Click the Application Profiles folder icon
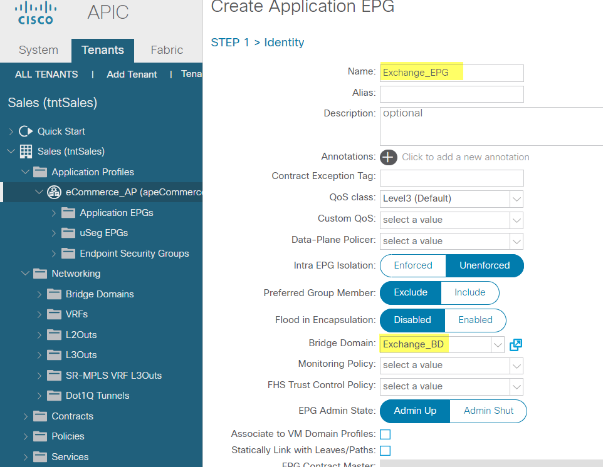This screenshot has width=603, height=467. pos(40,172)
